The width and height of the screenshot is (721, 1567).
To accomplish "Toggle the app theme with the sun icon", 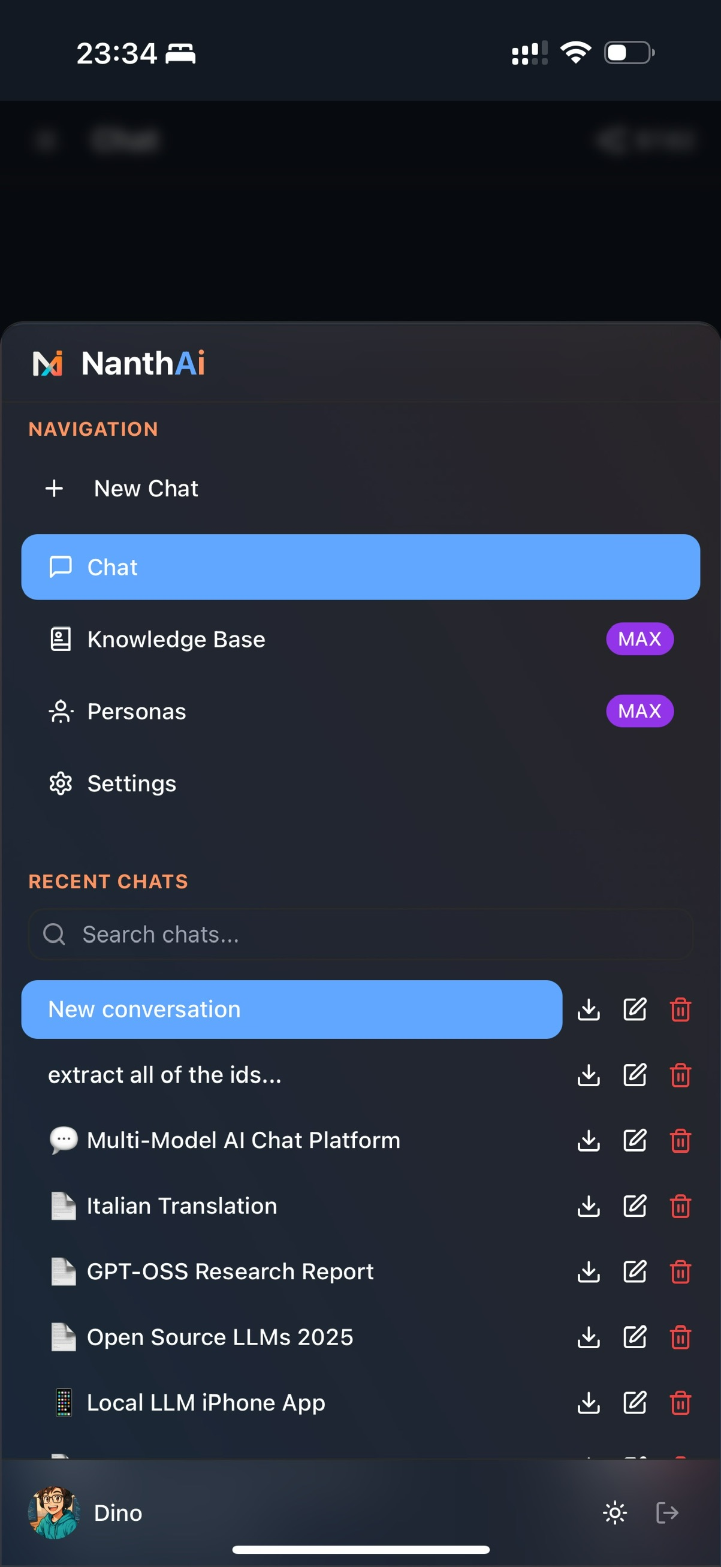I will tap(614, 1512).
